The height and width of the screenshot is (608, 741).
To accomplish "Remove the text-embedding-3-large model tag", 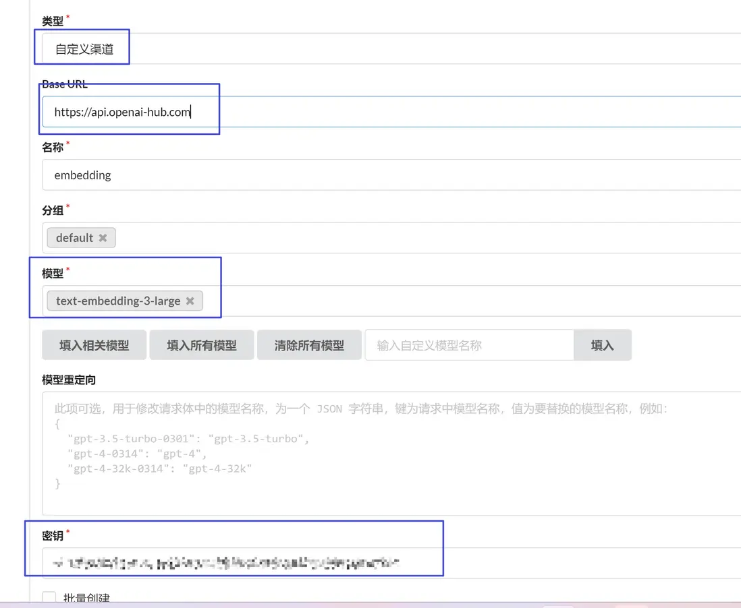I will (190, 301).
